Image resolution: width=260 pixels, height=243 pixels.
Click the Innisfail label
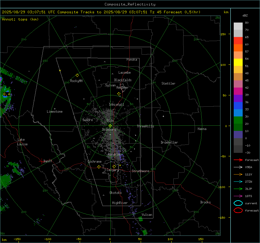pyautogui.click(x=116, y=105)
